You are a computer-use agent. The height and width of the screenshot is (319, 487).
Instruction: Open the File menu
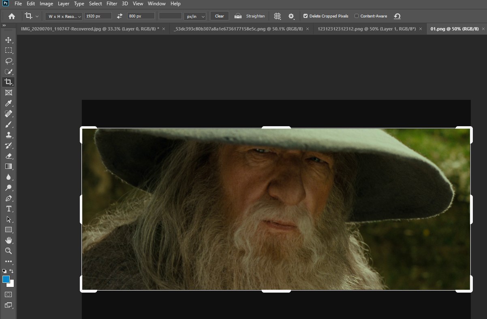click(18, 4)
